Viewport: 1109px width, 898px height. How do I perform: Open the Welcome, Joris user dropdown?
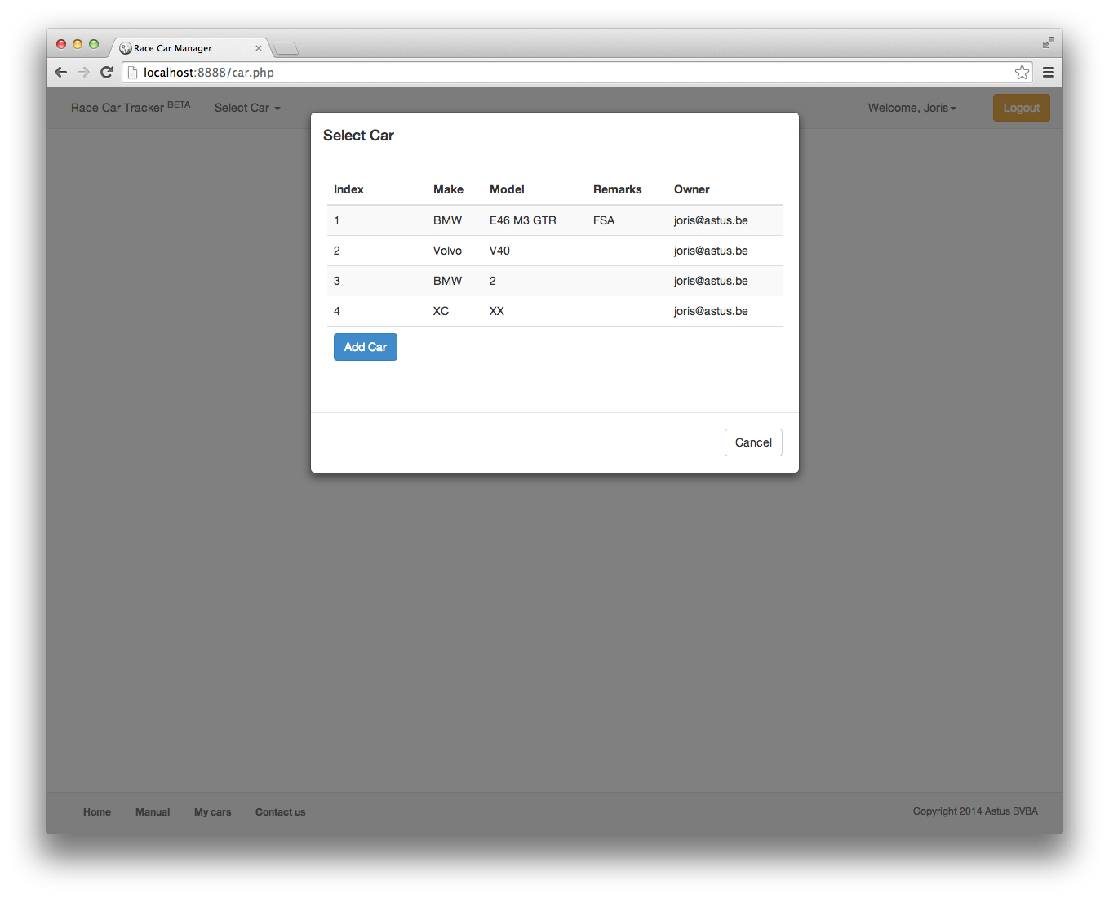pyautogui.click(x=912, y=108)
